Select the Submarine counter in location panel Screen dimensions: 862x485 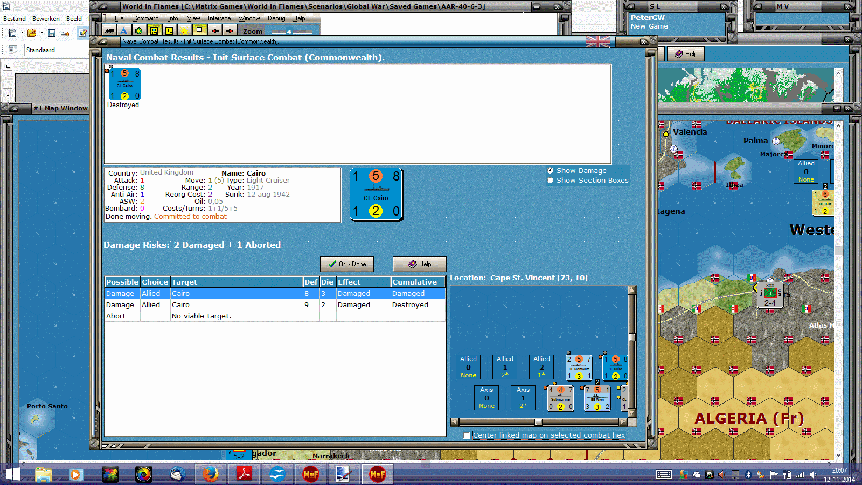point(560,398)
